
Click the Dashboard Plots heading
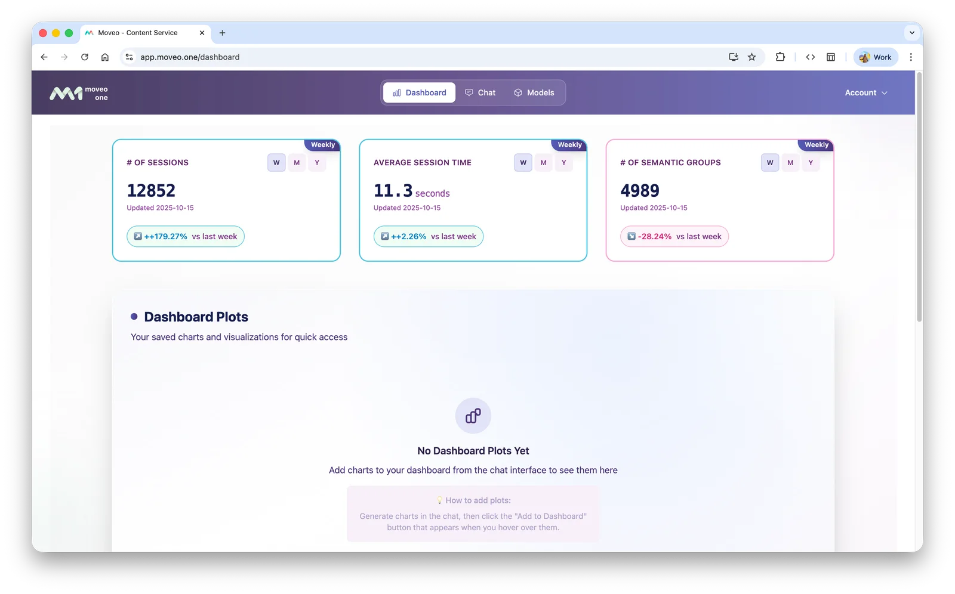(x=196, y=317)
